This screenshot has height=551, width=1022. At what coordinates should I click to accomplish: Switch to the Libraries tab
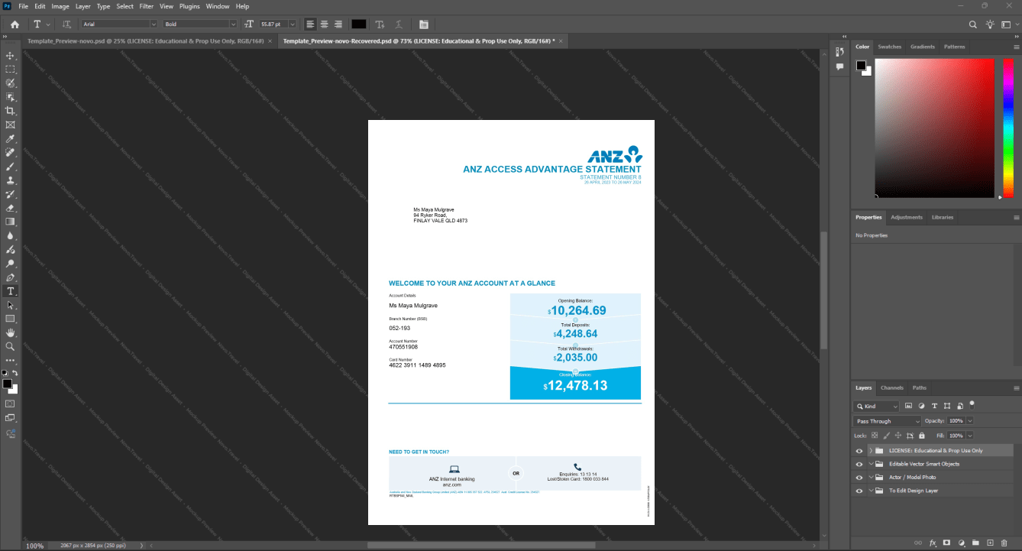point(943,217)
